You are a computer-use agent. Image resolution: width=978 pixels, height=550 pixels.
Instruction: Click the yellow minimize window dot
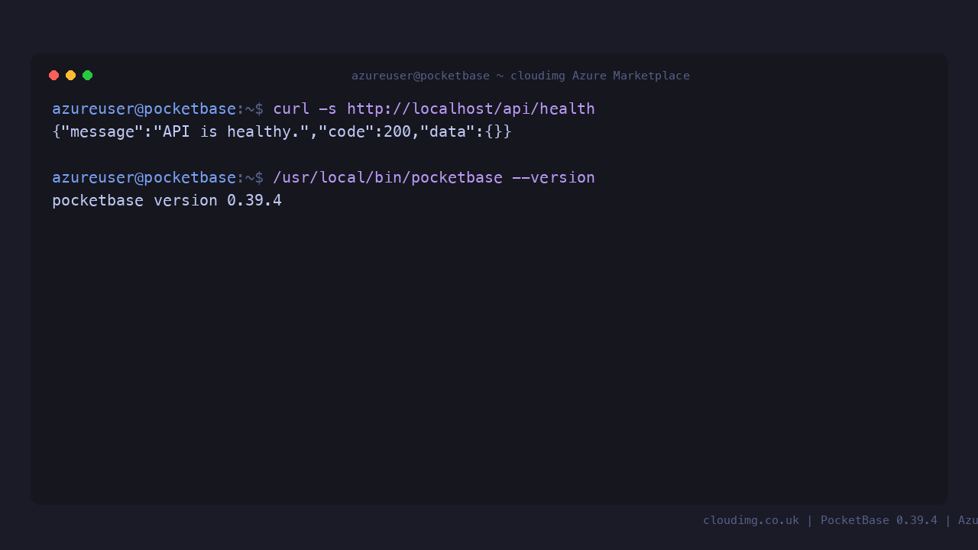click(x=70, y=75)
